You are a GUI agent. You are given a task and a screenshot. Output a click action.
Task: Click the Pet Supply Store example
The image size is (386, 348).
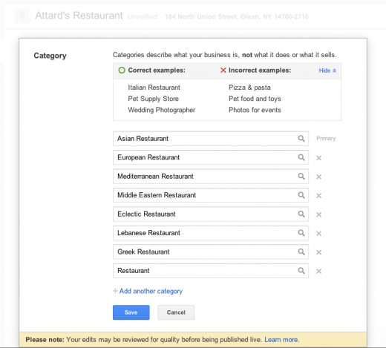[x=153, y=99]
